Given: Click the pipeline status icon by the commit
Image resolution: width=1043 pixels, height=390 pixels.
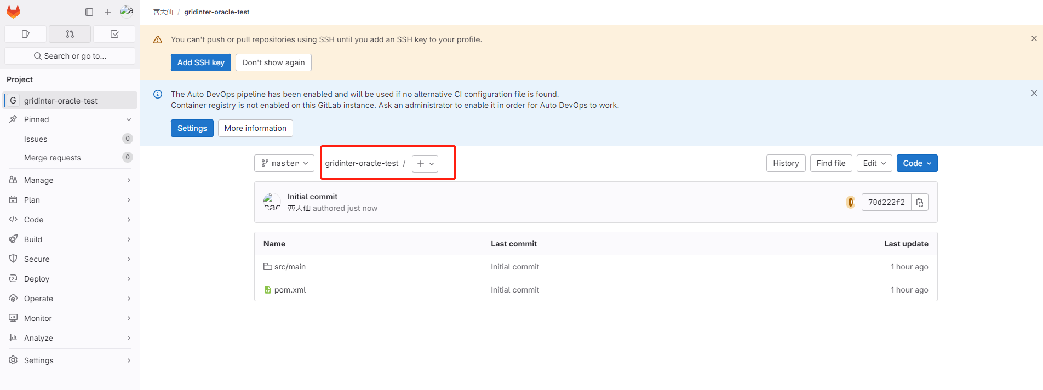Looking at the screenshot, I should pos(851,202).
